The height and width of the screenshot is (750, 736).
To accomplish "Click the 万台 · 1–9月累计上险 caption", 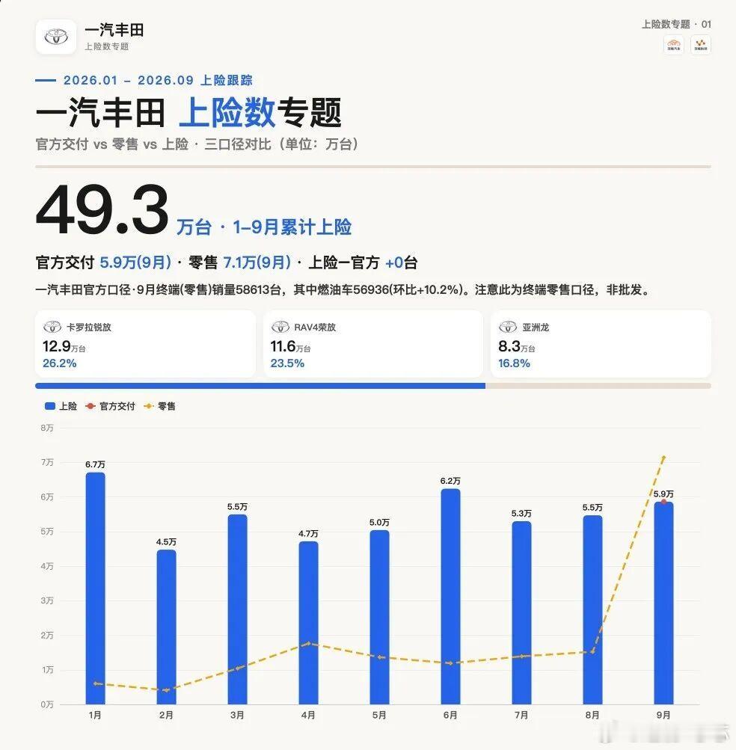I will [264, 227].
